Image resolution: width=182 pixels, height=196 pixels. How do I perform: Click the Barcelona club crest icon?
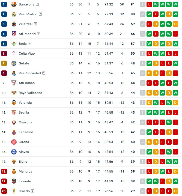[x=14, y=4]
